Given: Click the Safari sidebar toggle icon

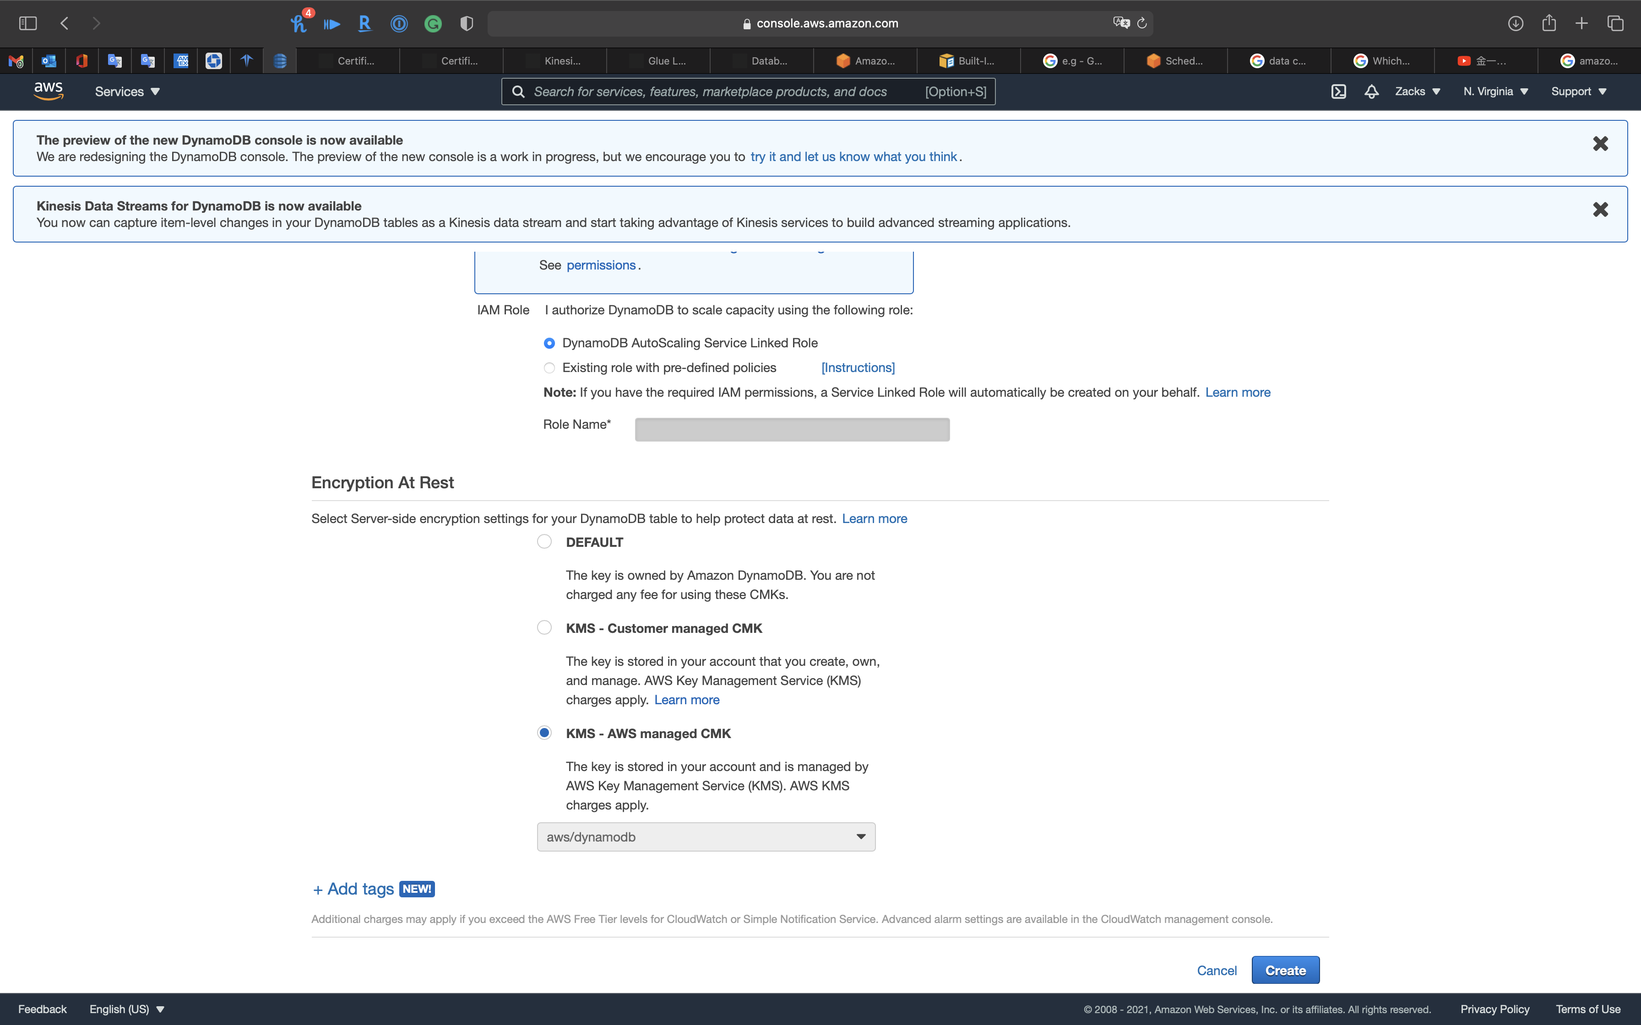Looking at the screenshot, I should pos(28,23).
